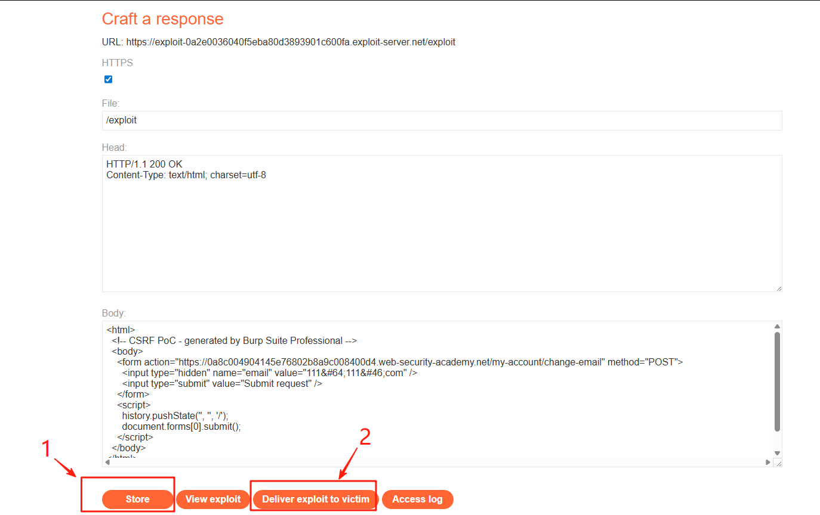Viewport: 820px width, 515px height.
Task: Click the closing '</body>' line
Action: pyautogui.click(x=128, y=448)
